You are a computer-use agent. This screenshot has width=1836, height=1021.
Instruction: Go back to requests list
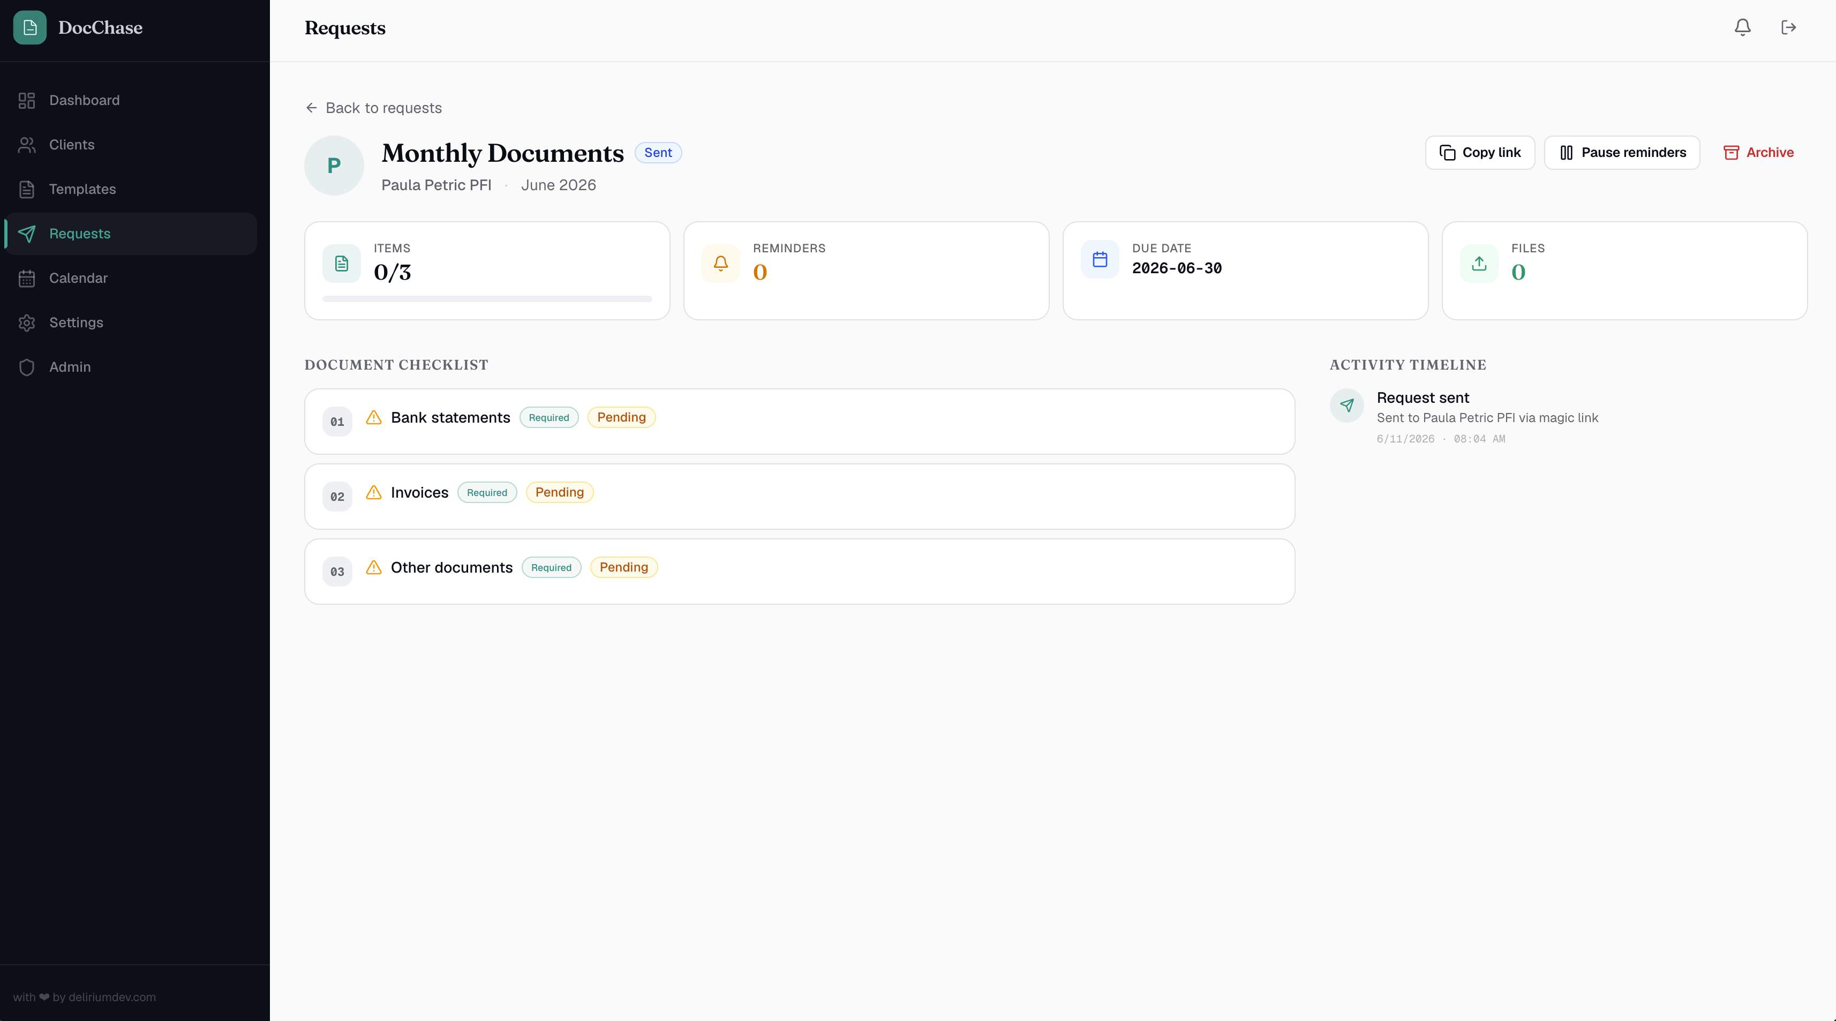coord(373,108)
